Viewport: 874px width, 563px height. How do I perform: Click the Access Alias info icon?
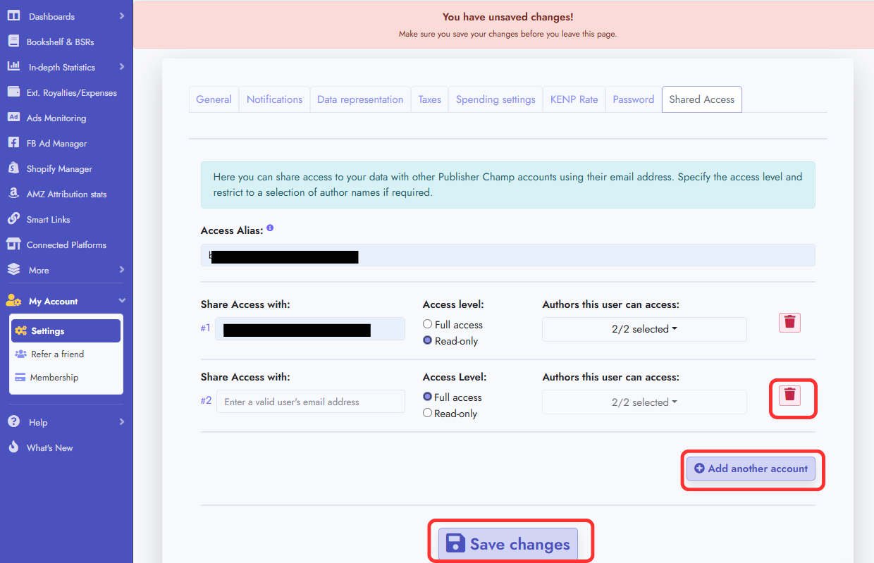[x=270, y=228]
